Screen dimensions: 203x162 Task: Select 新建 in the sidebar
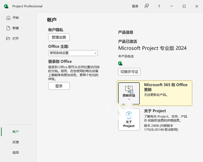(13, 28)
